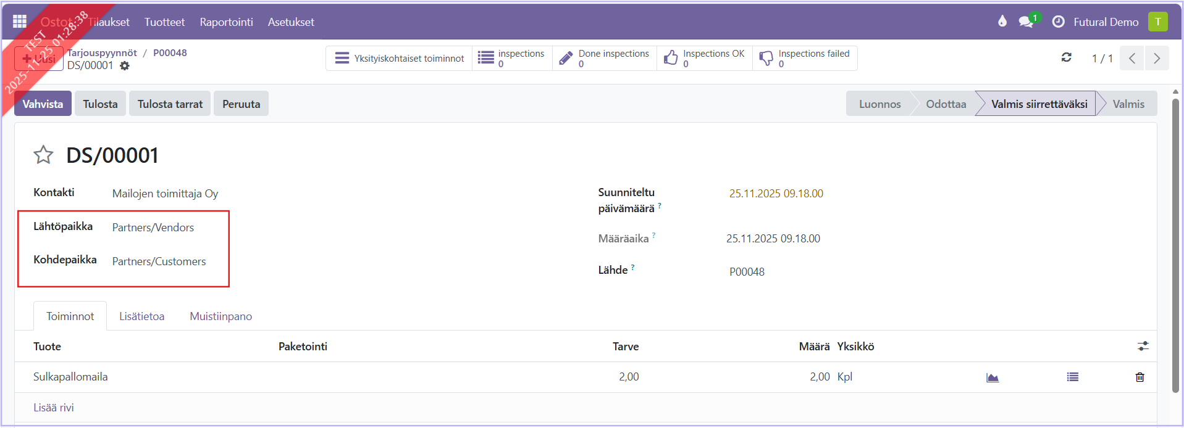Image resolution: width=1184 pixels, height=428 pixels.
Task: Click the chat messages icon
Action: pos(1026,22)
